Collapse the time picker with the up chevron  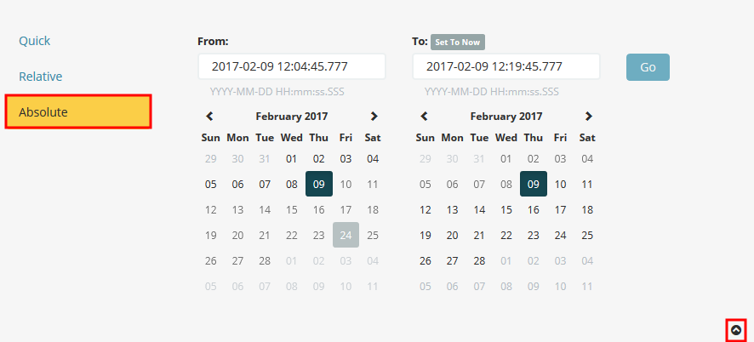point(736,330)
